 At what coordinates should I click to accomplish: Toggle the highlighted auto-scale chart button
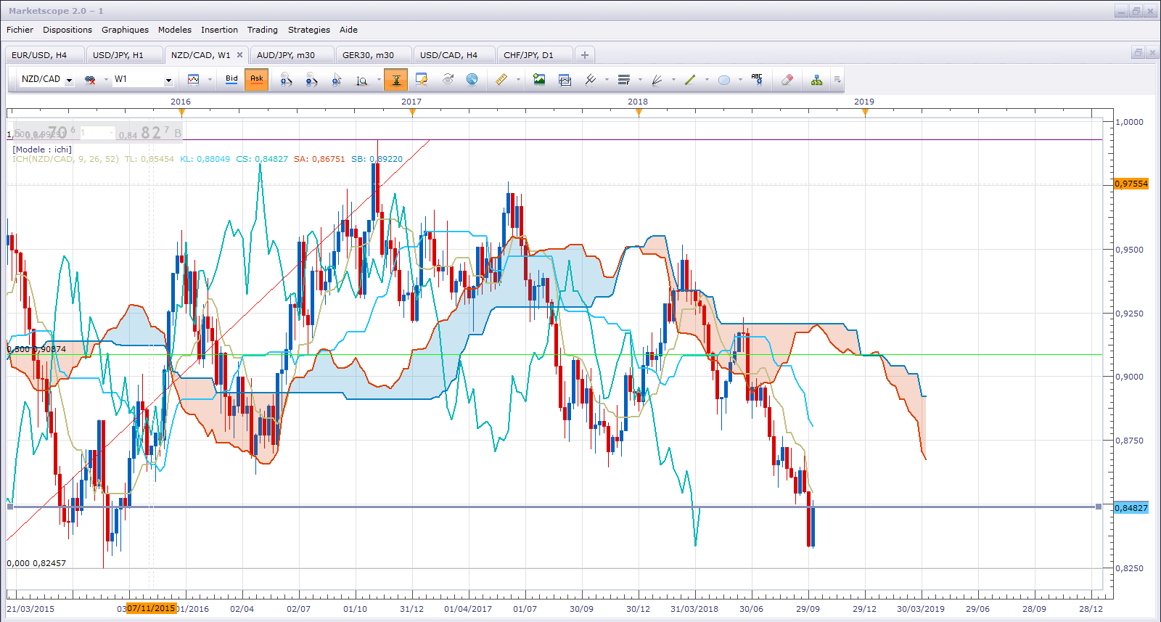tap(395, 80)
